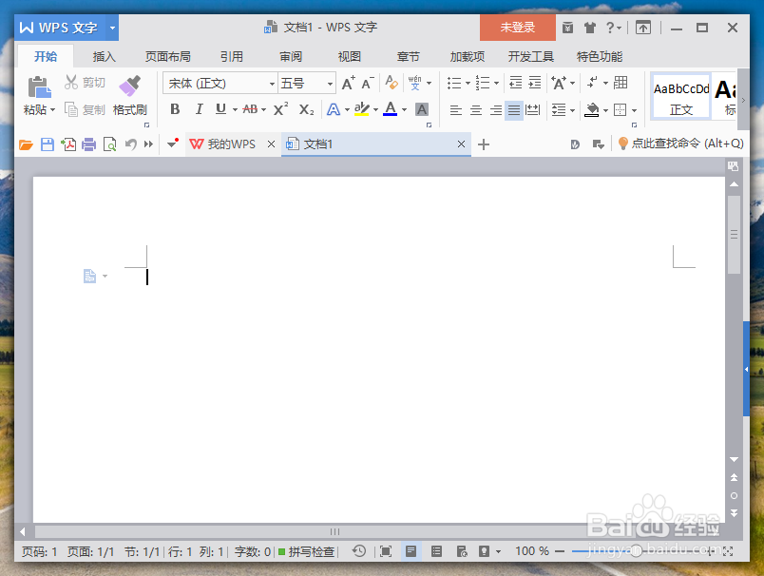Decrease font size with the A- icon
Viewport: 764px width, 576px height.
coord(368,83)
